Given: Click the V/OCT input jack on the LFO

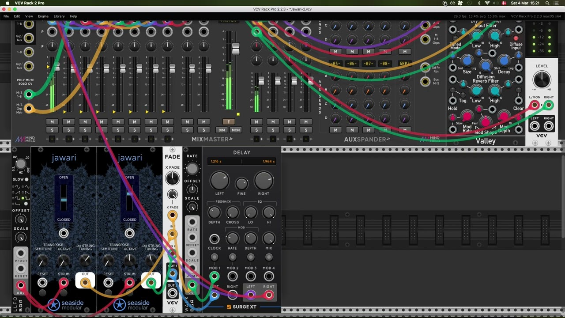Looking at the screenshot, I should tap(21, 253).
